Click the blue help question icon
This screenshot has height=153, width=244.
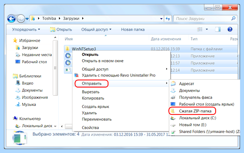click(230, 29)
